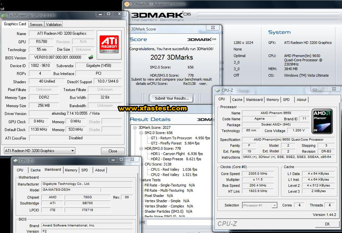Select the Pixel Shader tree row
This screenshot has width=342, height=233.
coord(158,195)
